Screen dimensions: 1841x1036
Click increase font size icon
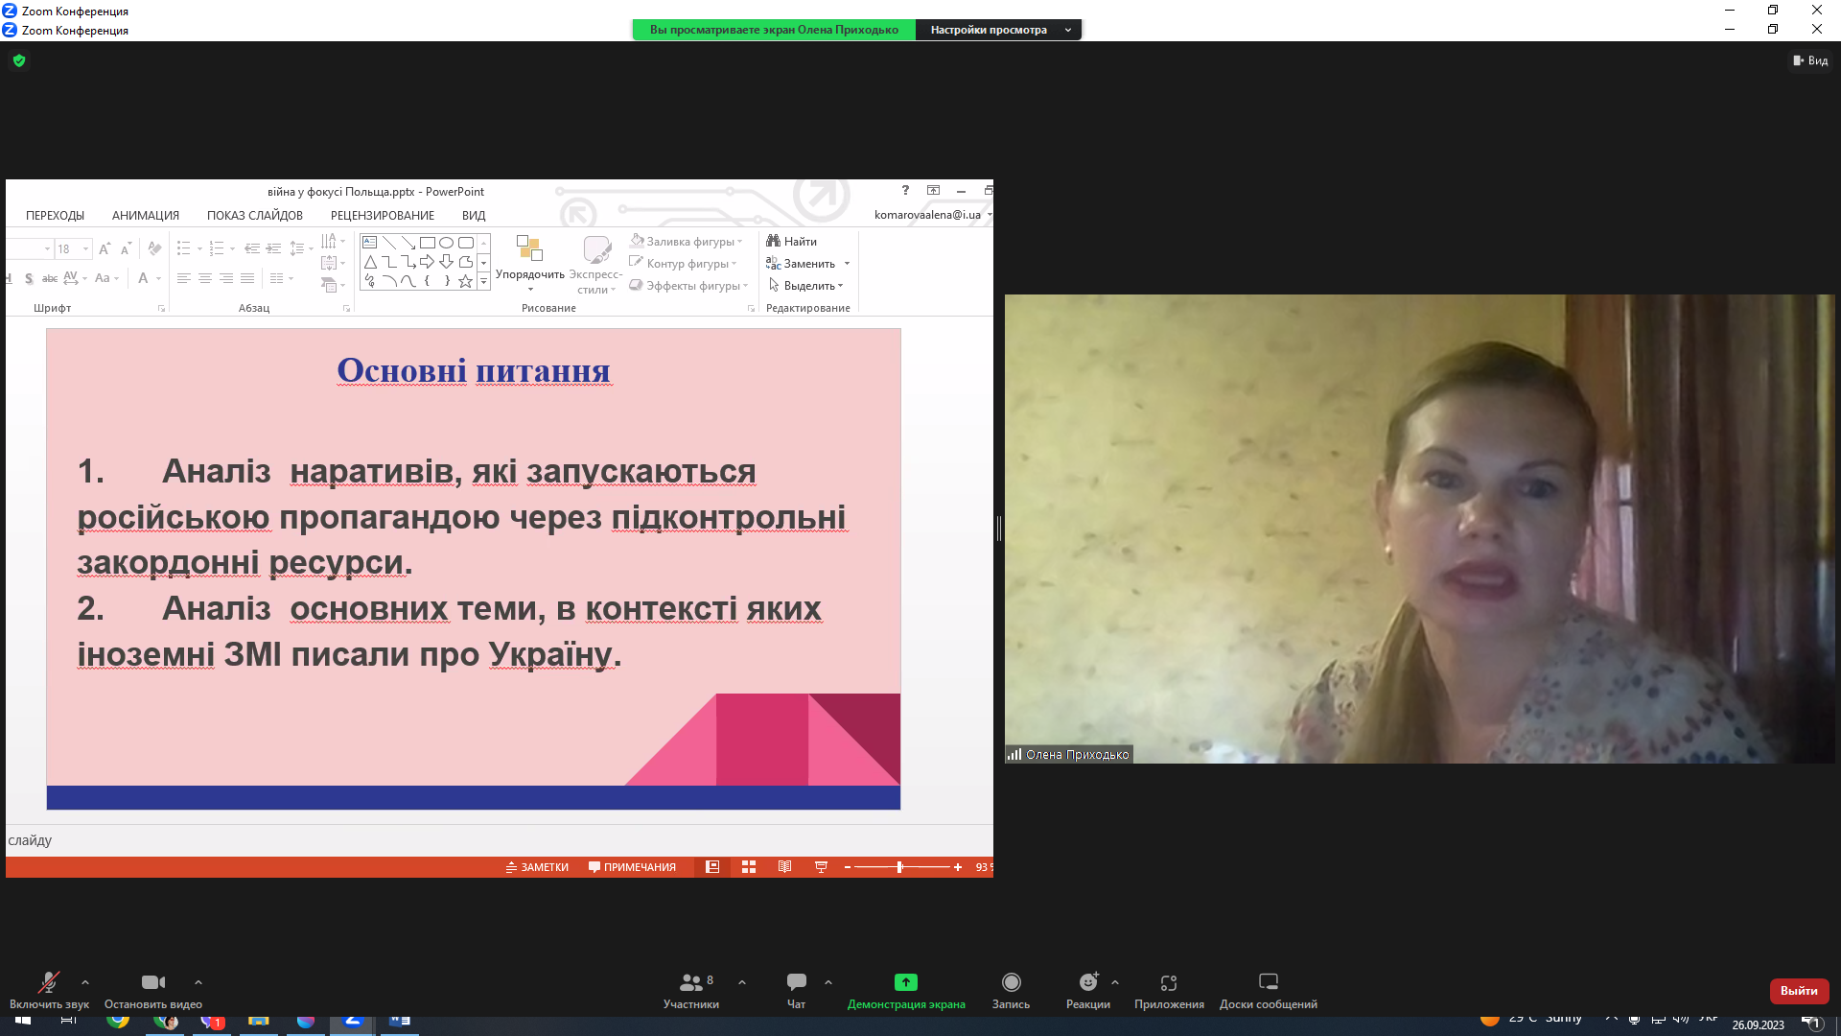pyautogui.click(x=105, y=249)
